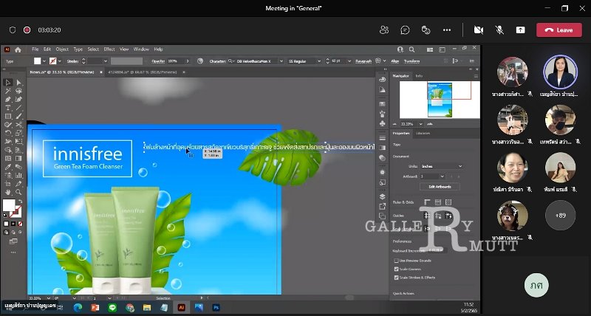Screen dimensions: 591x316
Task: Select the Gradient tool
Action: click(18, 159)
